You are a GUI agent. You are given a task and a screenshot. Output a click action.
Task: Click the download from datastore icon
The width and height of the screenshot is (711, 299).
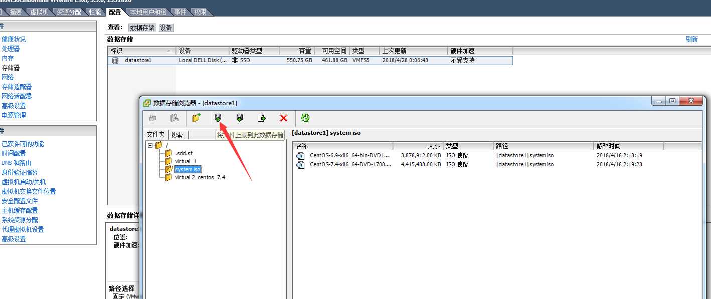240,118
